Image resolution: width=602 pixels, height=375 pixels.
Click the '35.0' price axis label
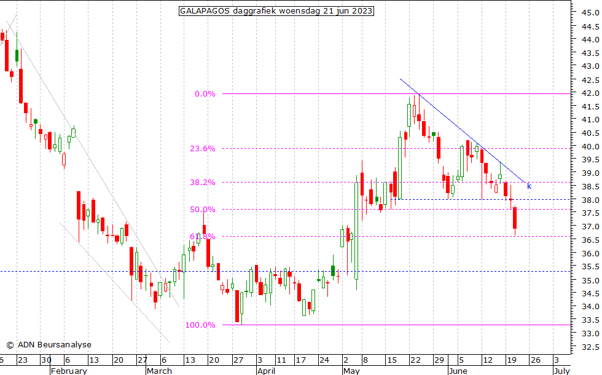tap(590, 280)
